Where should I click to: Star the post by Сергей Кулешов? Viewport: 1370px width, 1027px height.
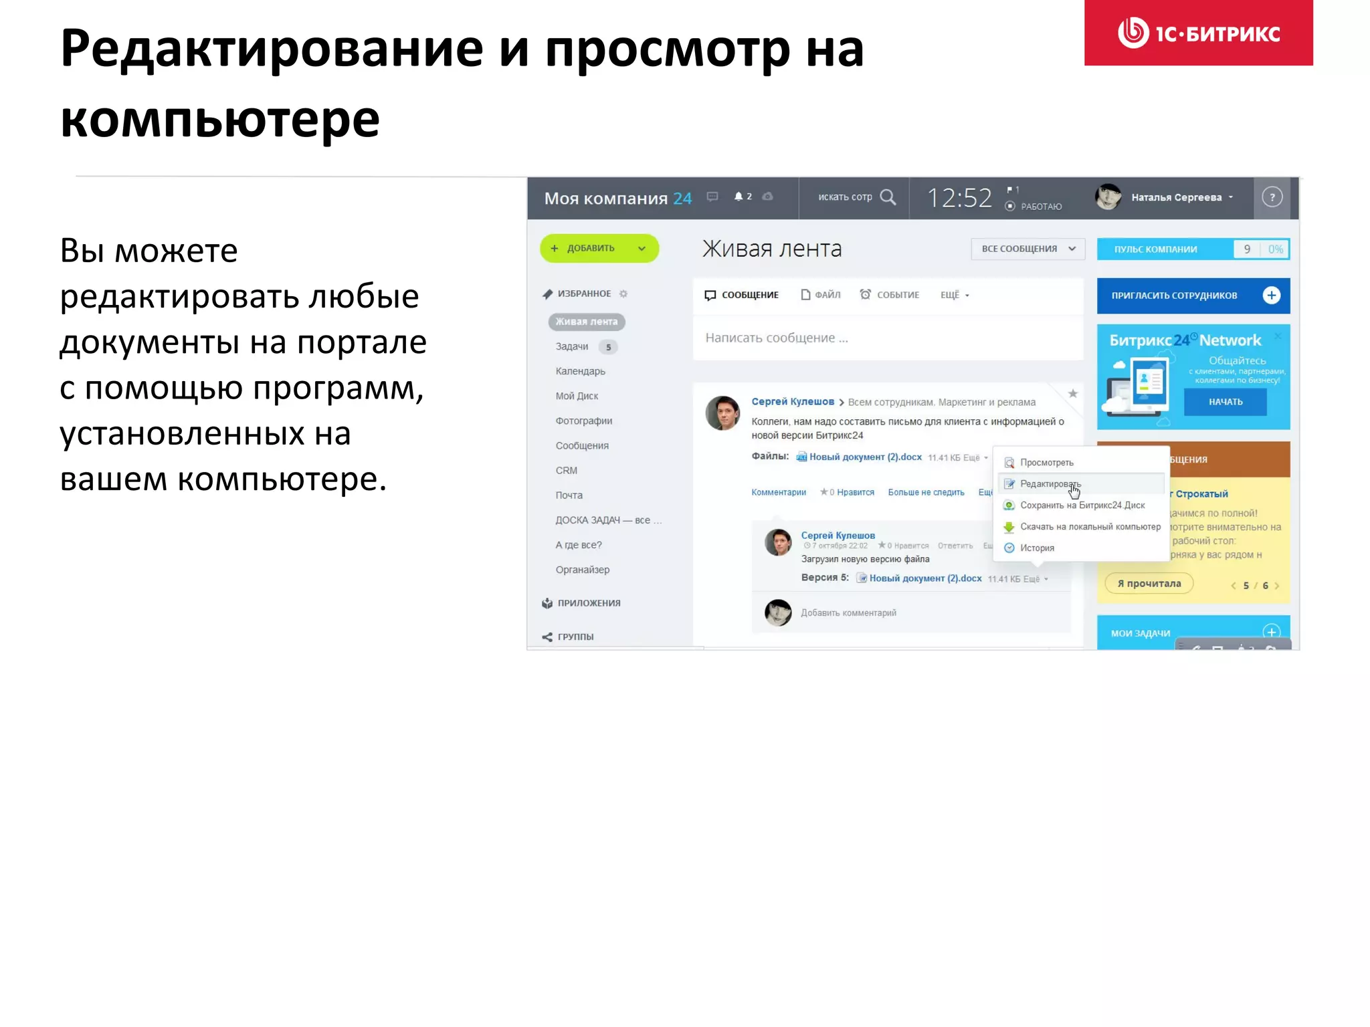pyautogui.click(x=1072, y=393)
